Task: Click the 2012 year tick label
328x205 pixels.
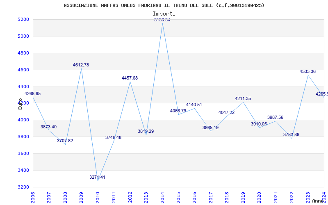Action: pyautogui.click(x=130, y=198)
